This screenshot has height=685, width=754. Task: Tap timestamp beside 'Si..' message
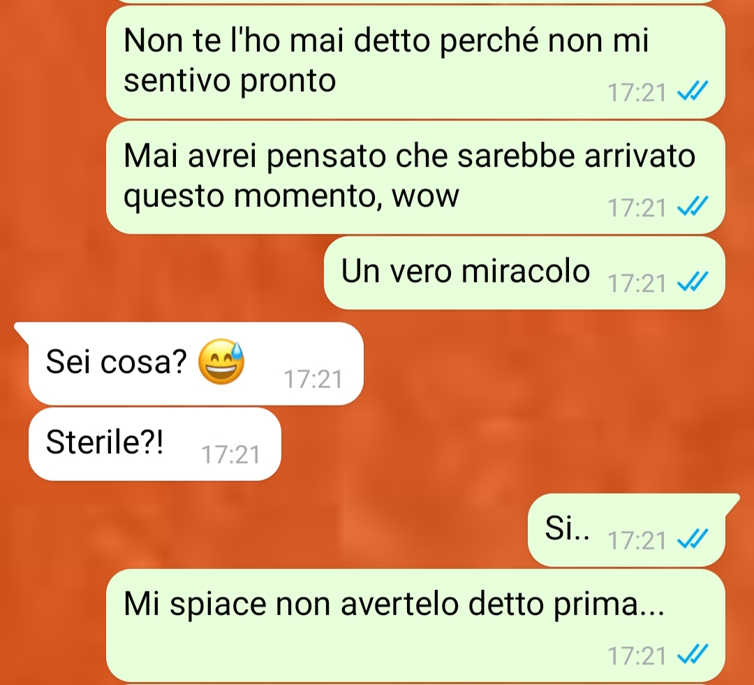[x=637, y=540]
